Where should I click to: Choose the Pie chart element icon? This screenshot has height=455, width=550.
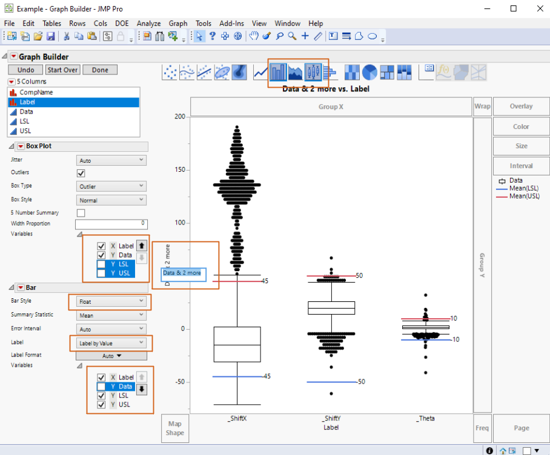point(370,73)
